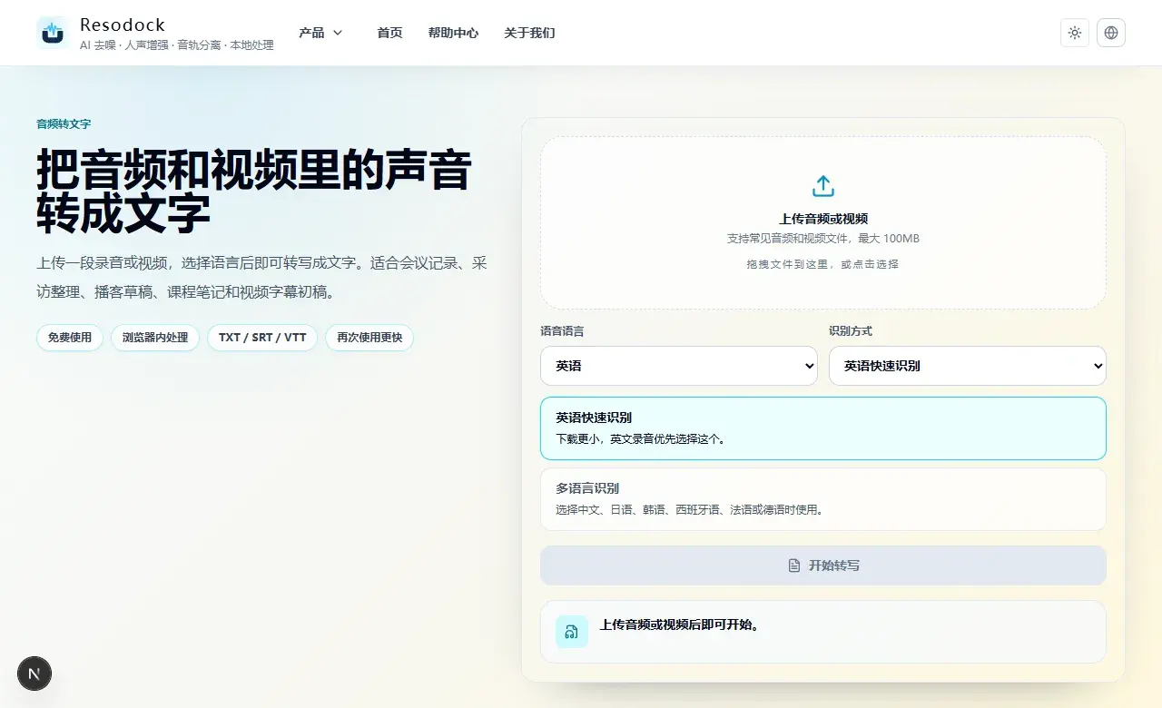1162x708 pixels.
Task: Expand the 产品 menu chevron
Action: pos(338,33)
